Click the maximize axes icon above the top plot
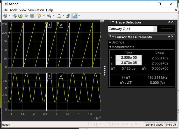Screen dimensions: 179x129 pos(102,21)
